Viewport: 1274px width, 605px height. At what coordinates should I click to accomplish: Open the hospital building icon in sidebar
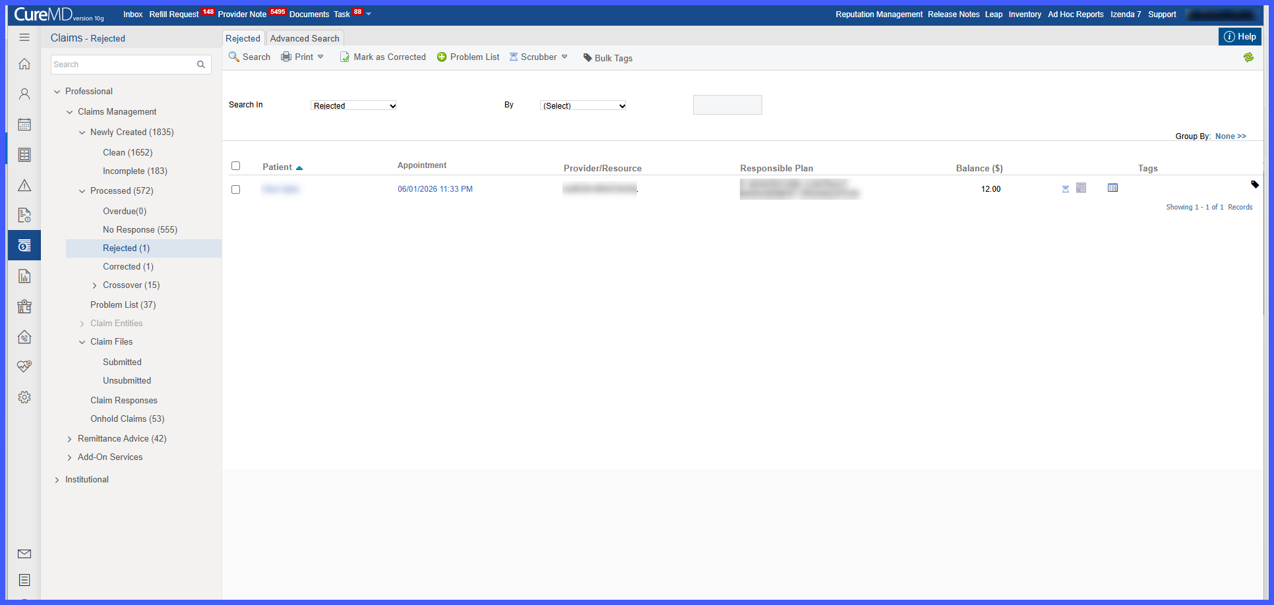point(24,306)
